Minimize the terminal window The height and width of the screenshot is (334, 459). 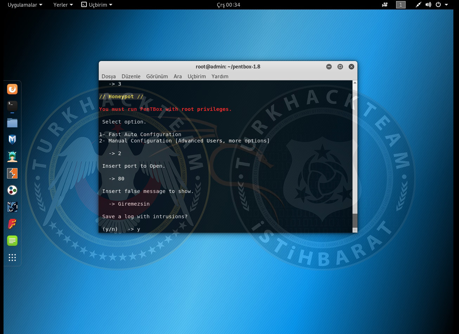[329, 67]
